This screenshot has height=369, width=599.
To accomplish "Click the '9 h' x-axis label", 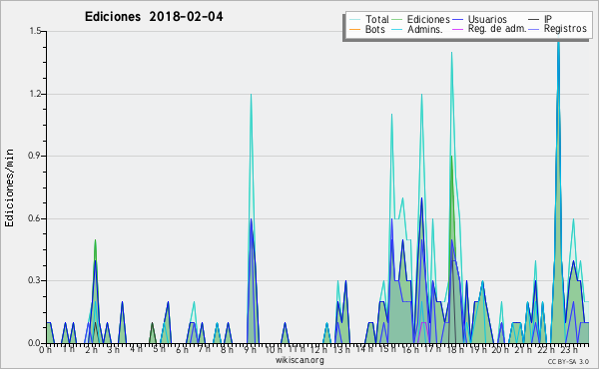I will tap(250, 349).
